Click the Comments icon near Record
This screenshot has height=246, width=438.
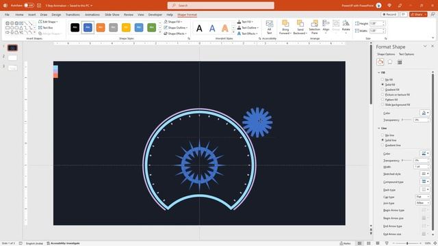point(403,14)
